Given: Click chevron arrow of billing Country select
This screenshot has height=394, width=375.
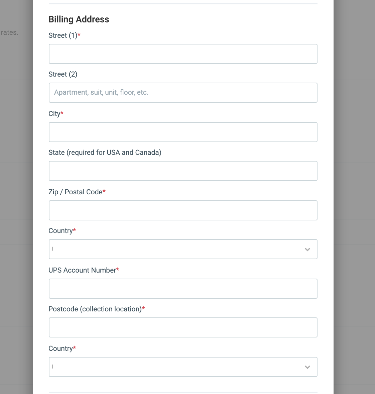Looking at the screenshot, I should coord(307,249).
